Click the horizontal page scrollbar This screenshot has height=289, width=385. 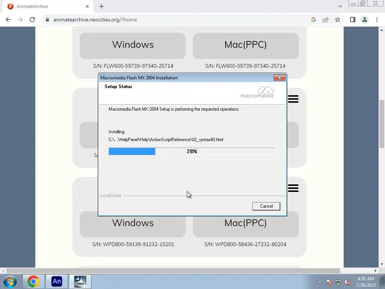click(x=173, y=271)
